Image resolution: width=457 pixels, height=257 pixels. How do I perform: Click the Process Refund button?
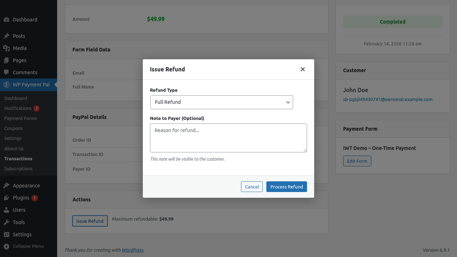click(287, 187)
